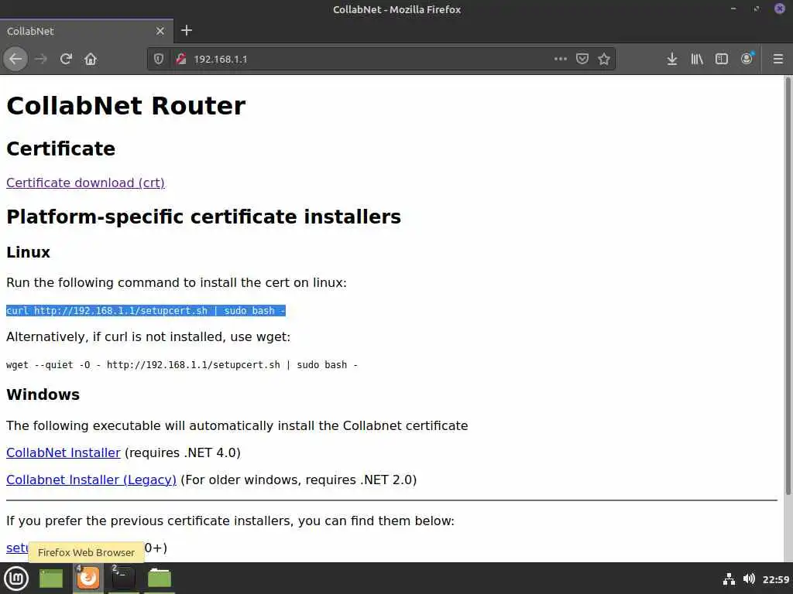Viewport: 793px width, 594px height.
Task: Open the Library icon
Action: pos(697,59)
